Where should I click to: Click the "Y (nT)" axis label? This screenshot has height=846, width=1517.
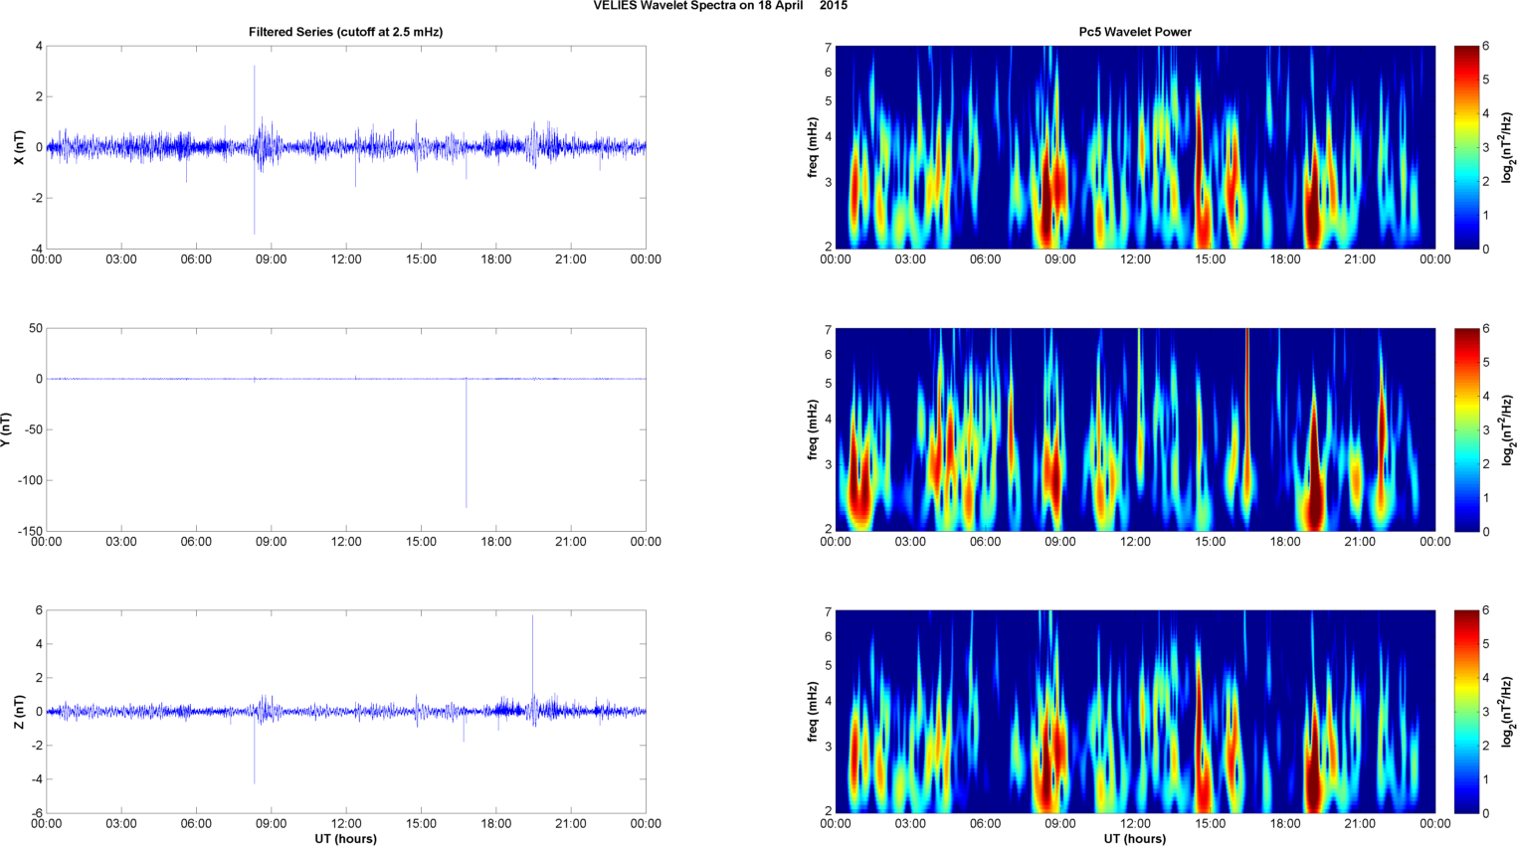tap(6, 429)
